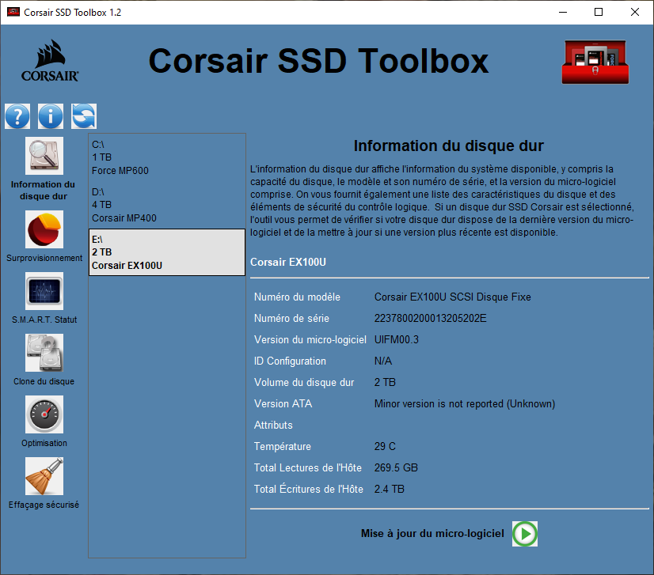Screen dimensions: 654x575
Task: Open the Surprovisionnement pie chart icon
Action: pos(44,229)
